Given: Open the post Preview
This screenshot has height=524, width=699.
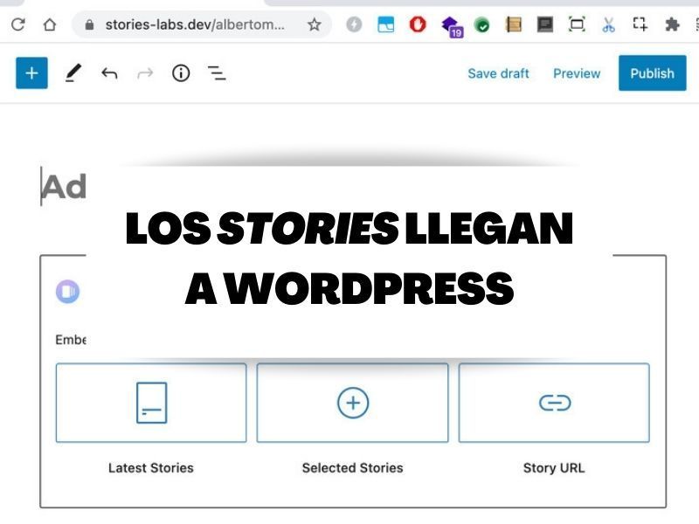Looking at the screenshot, I should [577, 73].
